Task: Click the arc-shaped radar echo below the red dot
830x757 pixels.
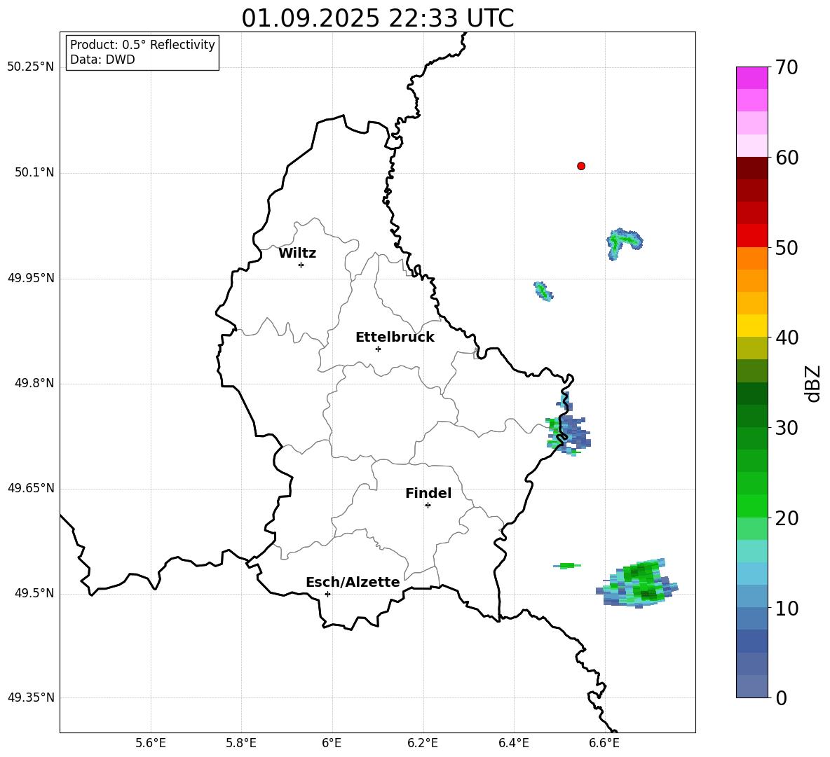Action: pos(624,243)
